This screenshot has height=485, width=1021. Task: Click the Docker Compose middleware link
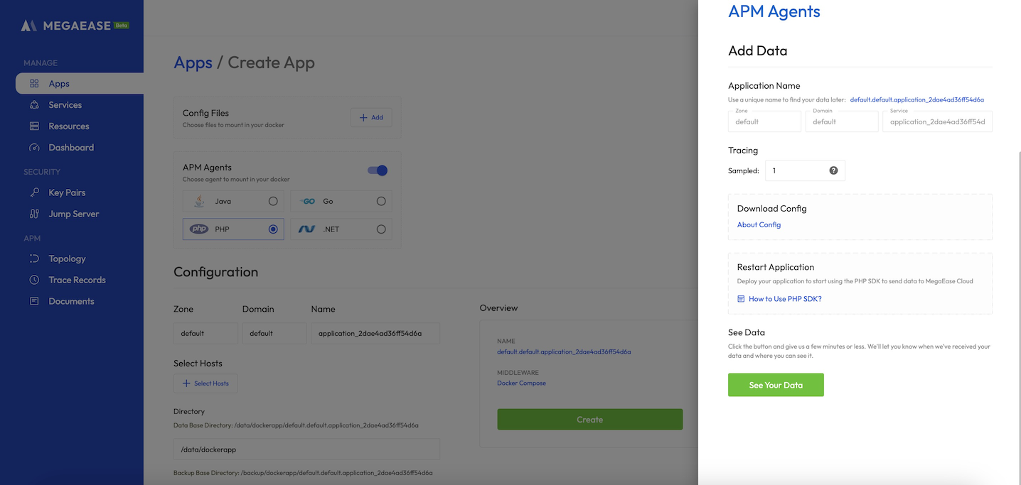coord(521,383)
